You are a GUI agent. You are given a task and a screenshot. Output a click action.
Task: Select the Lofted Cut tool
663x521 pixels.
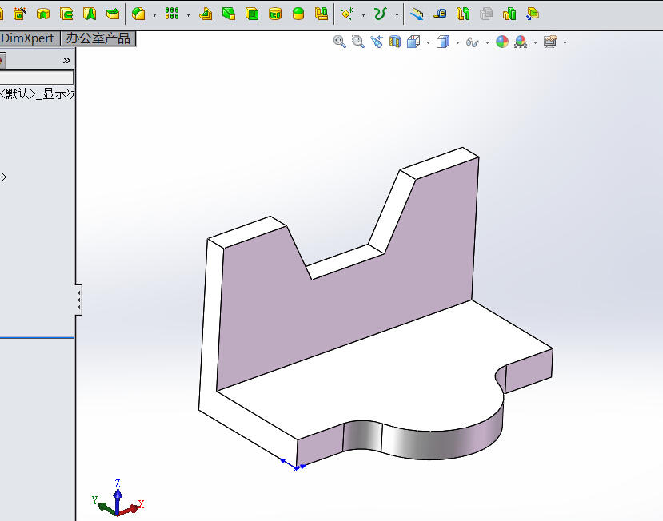tap(90, 14)
